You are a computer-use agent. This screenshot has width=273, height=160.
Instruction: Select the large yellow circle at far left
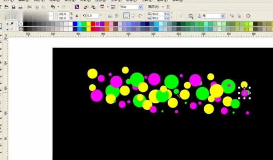(x=92, y=74)
